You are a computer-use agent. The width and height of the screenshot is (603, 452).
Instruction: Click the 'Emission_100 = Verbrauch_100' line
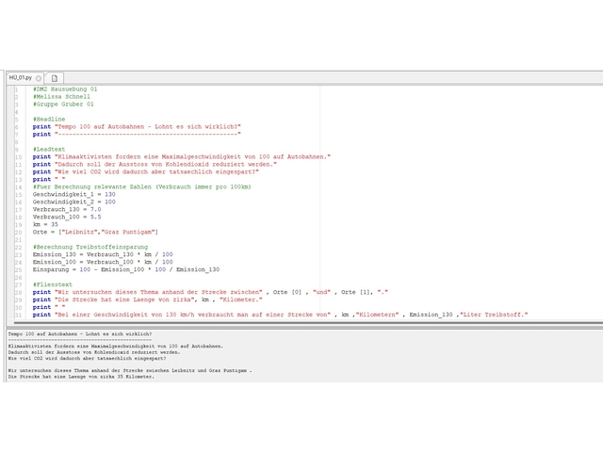point(103,262)
